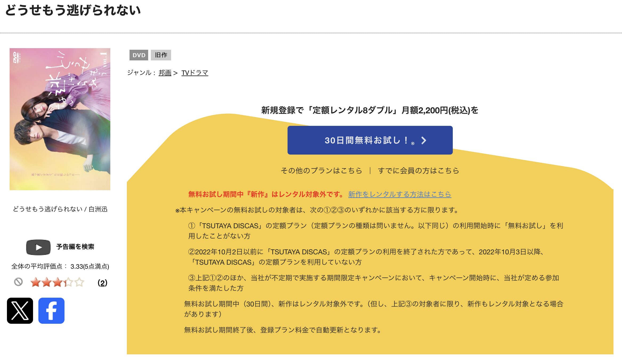Share on Facebook icon
Image resolution: width=622 pixels, height=357 pixels.
(x=51, y=310)
